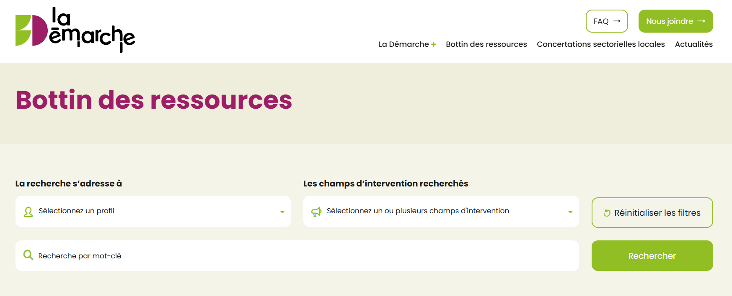Go to Bottin des ressources in the navigation
The width and height of the screenshot is (732, 296).
486,44
